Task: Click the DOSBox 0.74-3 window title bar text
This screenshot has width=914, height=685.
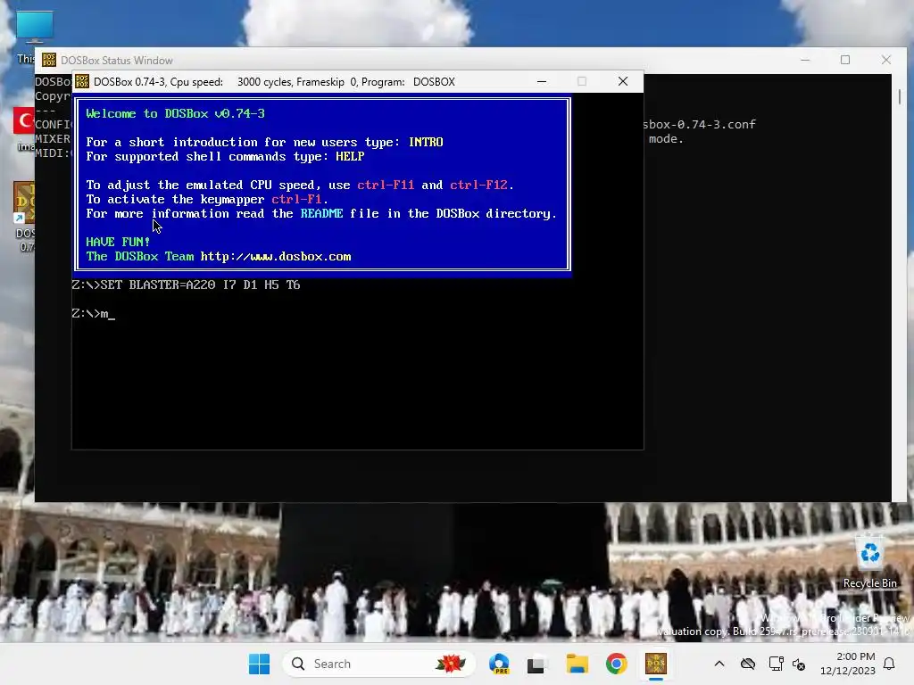Action: click(x=274, y=81)
